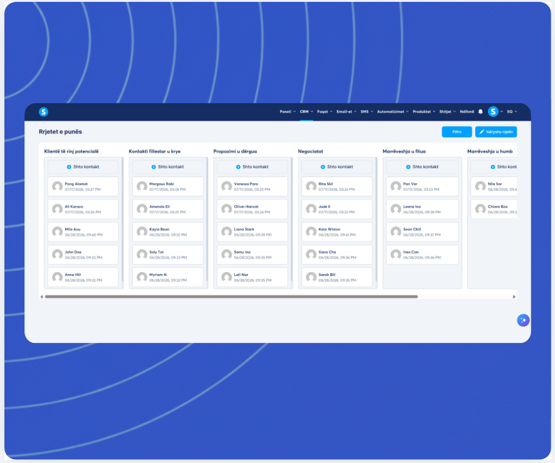The height and width of the screenshot is (463, 555).
Task: Click the scrollbar left arrow
Action: 42,297
